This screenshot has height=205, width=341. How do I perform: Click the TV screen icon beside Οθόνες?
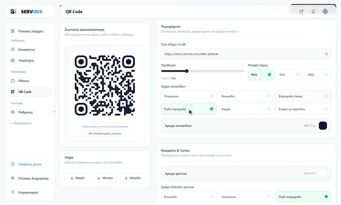[13, 81]
